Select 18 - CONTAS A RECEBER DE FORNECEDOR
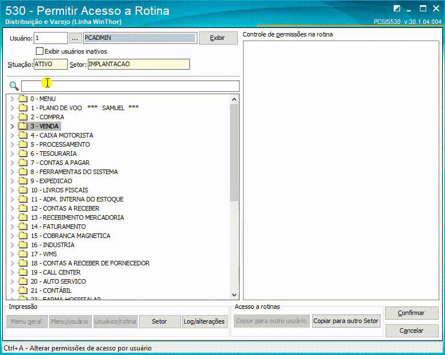This screenshot has width=445, height=355. click(x=90, y=263)
